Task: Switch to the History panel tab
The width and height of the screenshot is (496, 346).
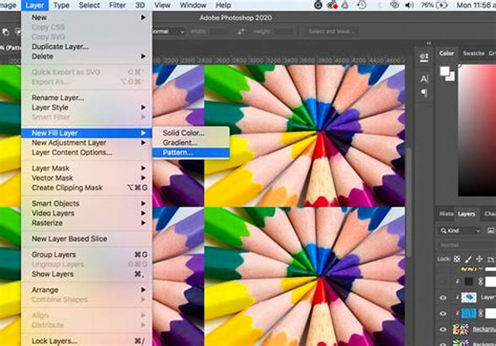Action: click(446, 214)
